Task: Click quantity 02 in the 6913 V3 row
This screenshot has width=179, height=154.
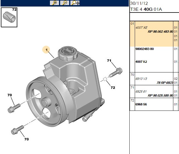Action: pos(176,79)
